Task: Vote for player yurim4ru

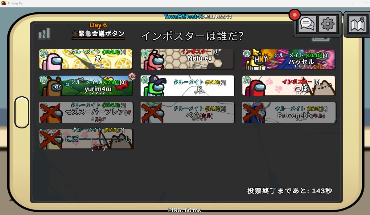Action: [x=86, y=86]
